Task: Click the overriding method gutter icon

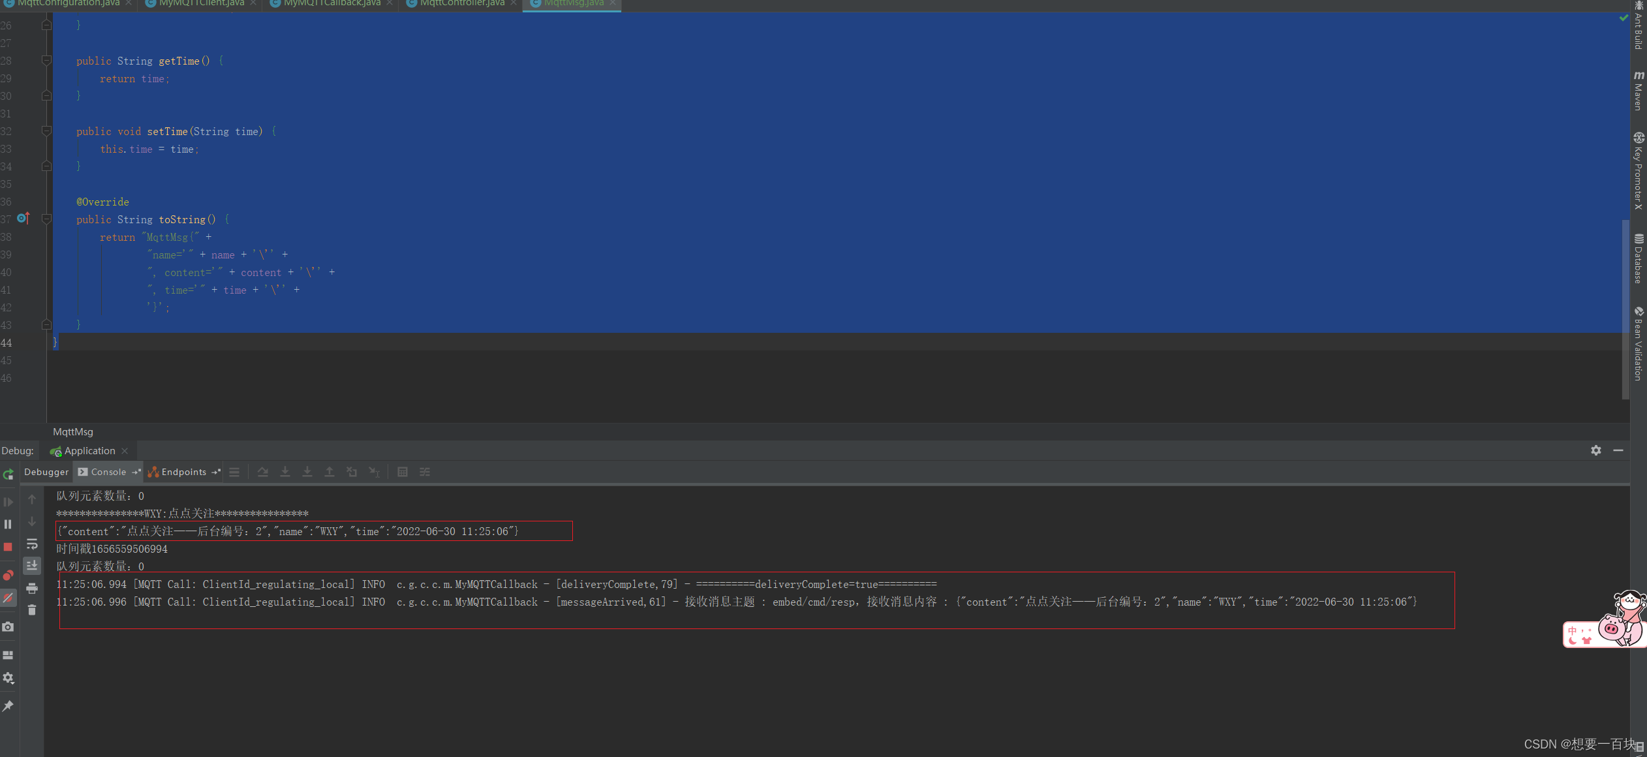Action: click(23, 218)
